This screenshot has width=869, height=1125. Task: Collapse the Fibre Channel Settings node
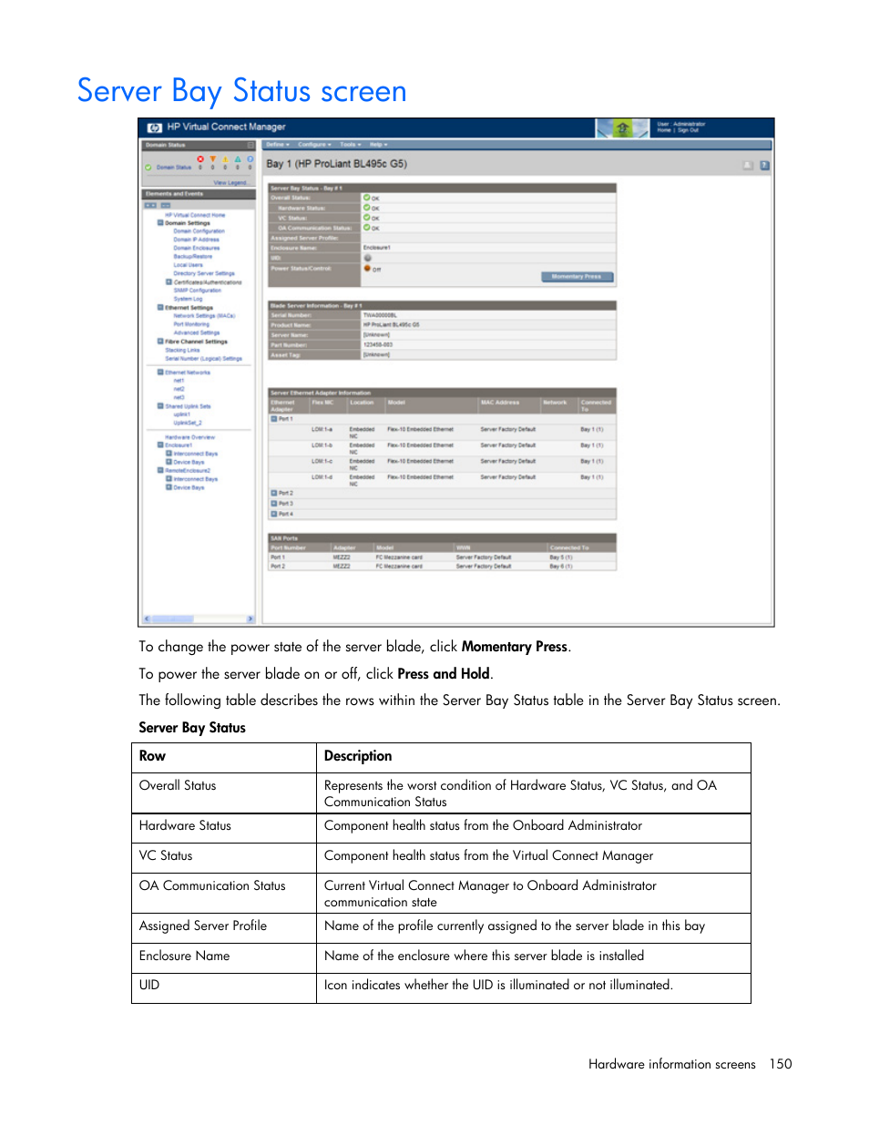point(160,342)
